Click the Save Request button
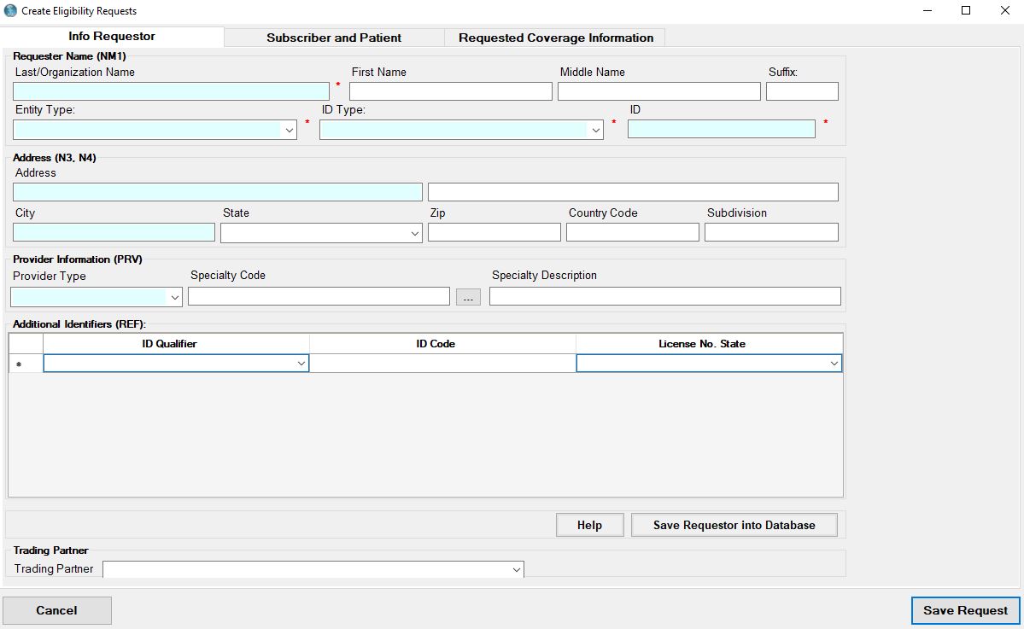This screenshot has width=1024, height=629. (x=965, y=611)
